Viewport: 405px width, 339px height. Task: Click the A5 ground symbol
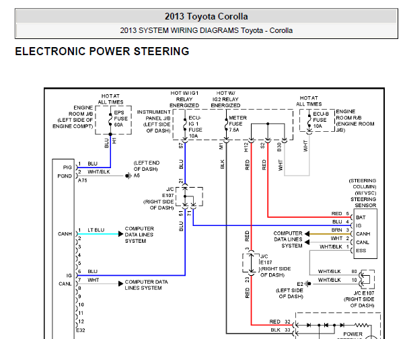[128, 176]
